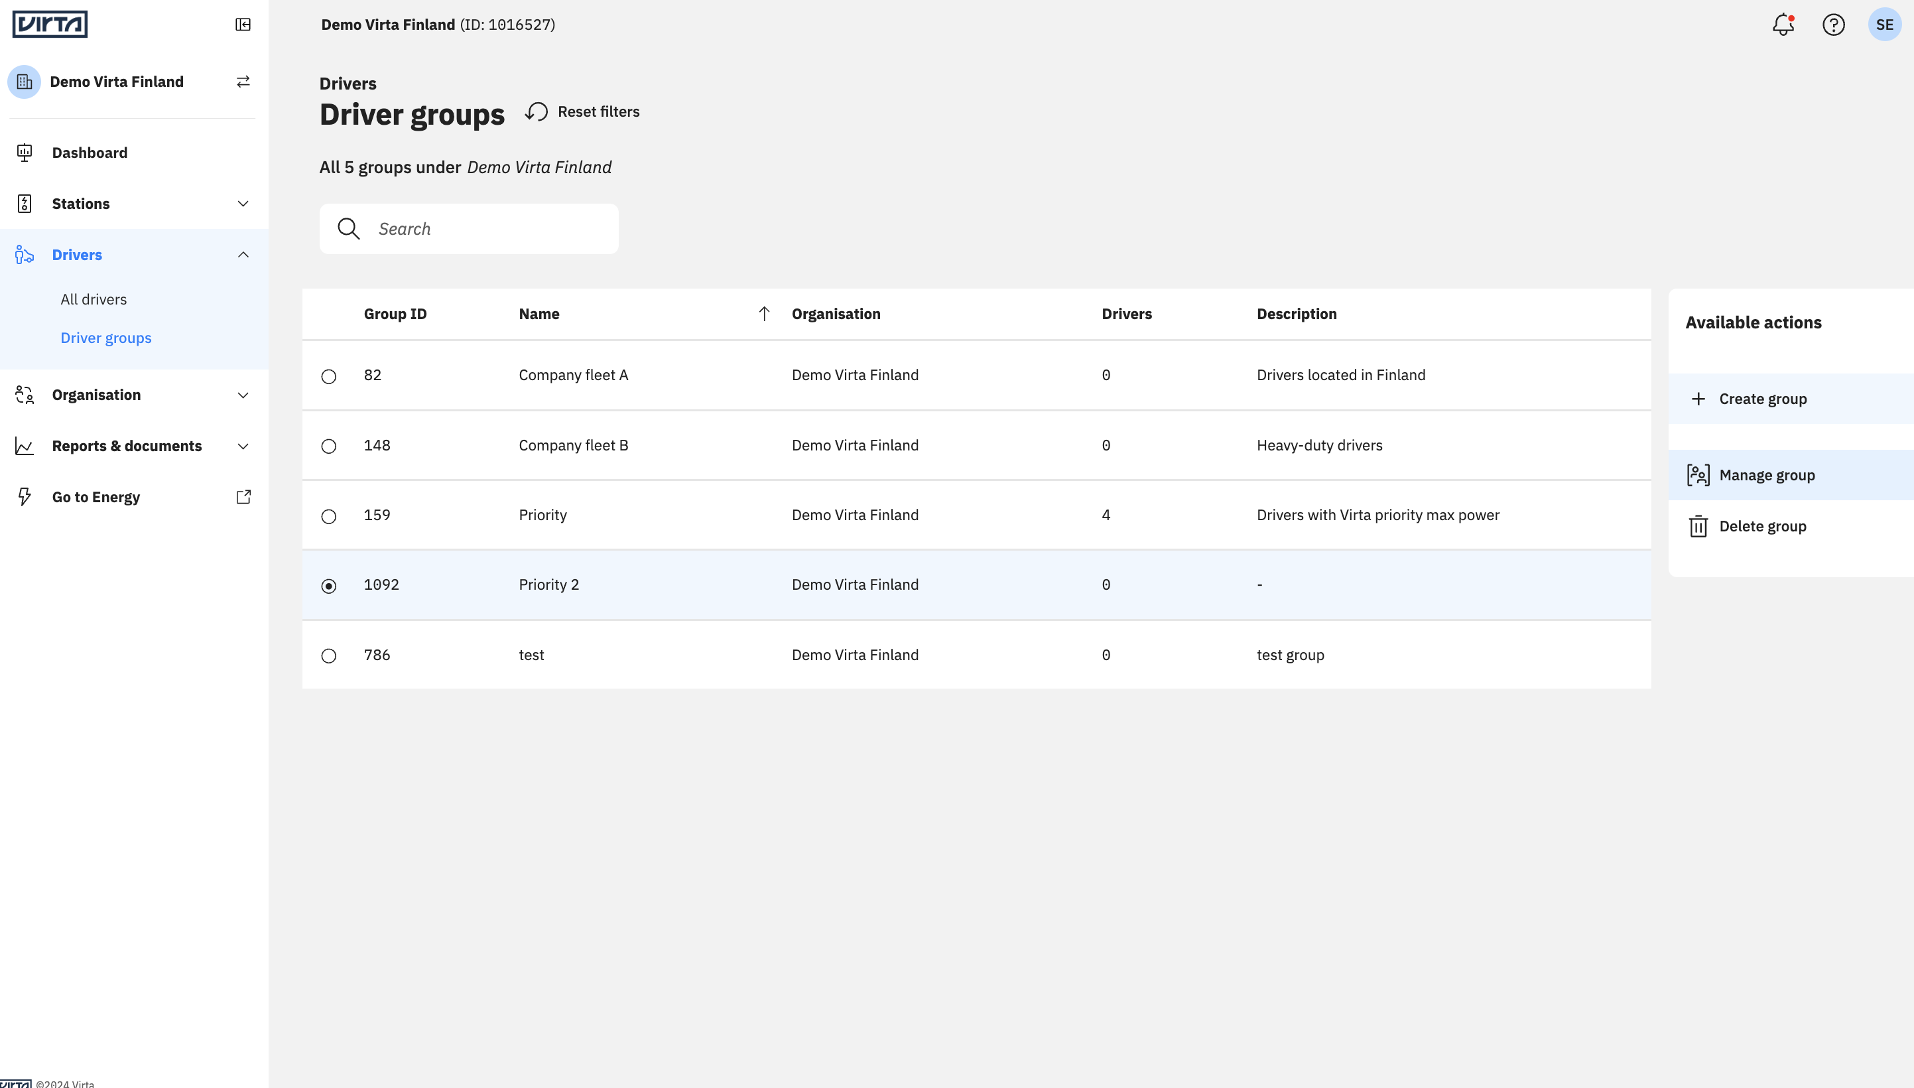The width and height of the screenshot is (1914, 1088).
Task: Toggle the Name column sort arrow
Action: click(764, 314)
